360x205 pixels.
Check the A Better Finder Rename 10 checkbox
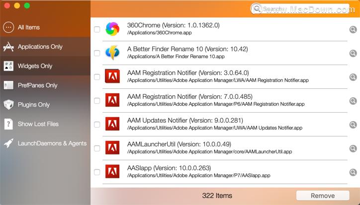click(97, 53)
